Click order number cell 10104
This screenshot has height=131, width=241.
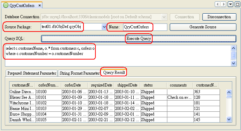coord(48,114)
